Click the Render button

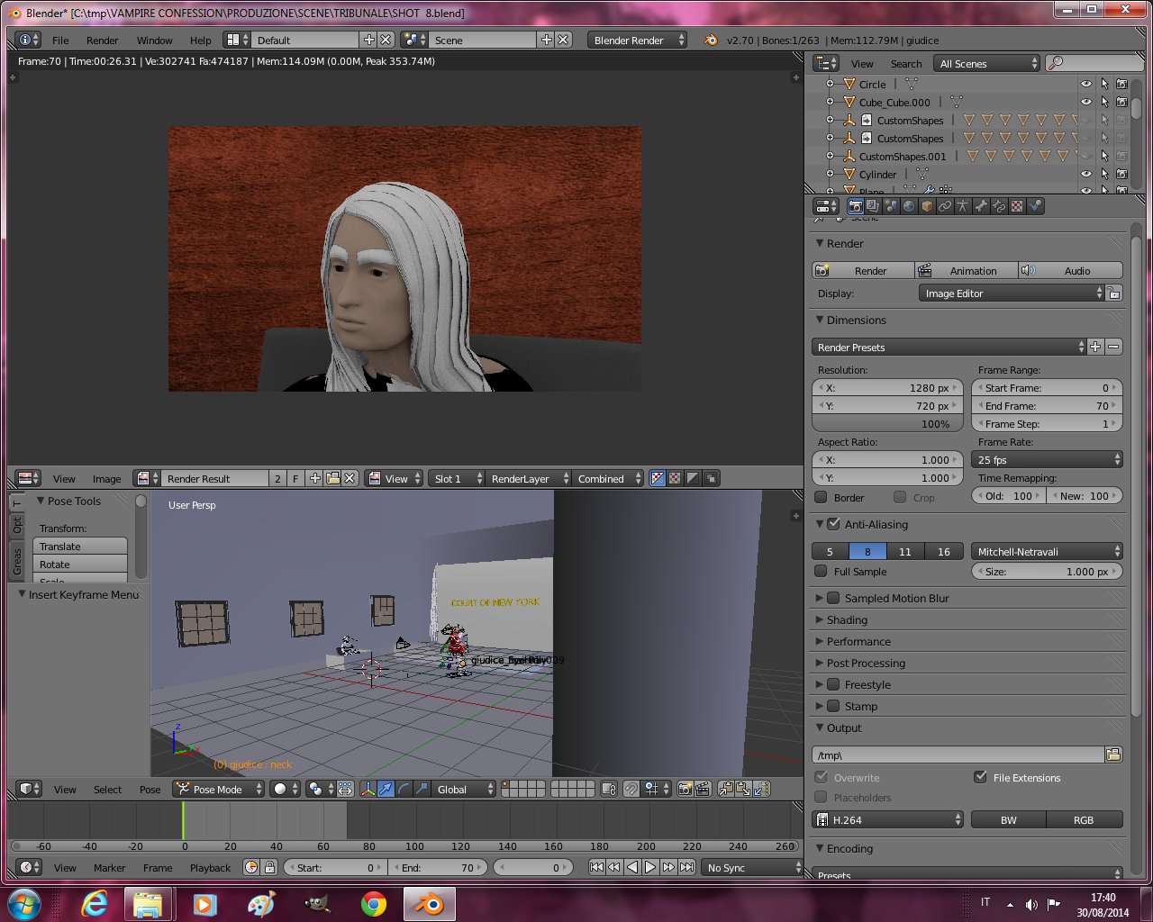tap(863, 270)
